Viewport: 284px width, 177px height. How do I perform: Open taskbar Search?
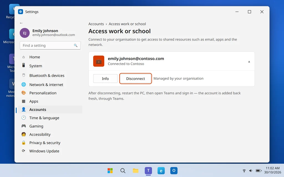123,170
